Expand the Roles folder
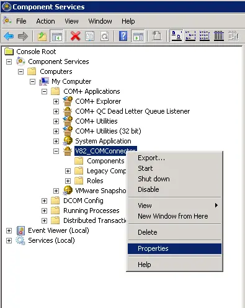 tap(68, 181)
